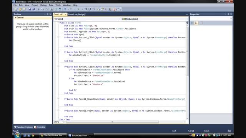Click the Step Out toolbar icon
Image resolution: width=246 pixels, height=138 pixels.
94,9
